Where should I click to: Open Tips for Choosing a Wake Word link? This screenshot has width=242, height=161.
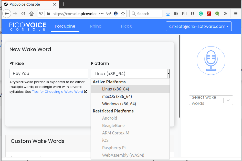tap(59, 92)
